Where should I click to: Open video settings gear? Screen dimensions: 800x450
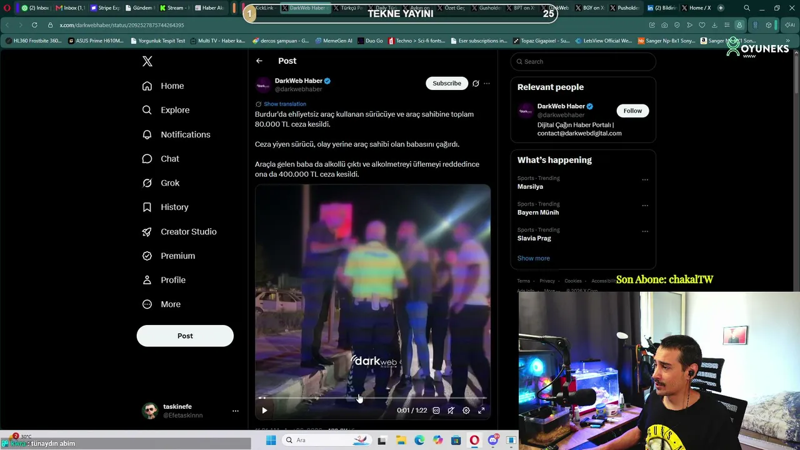coord(466,411)
